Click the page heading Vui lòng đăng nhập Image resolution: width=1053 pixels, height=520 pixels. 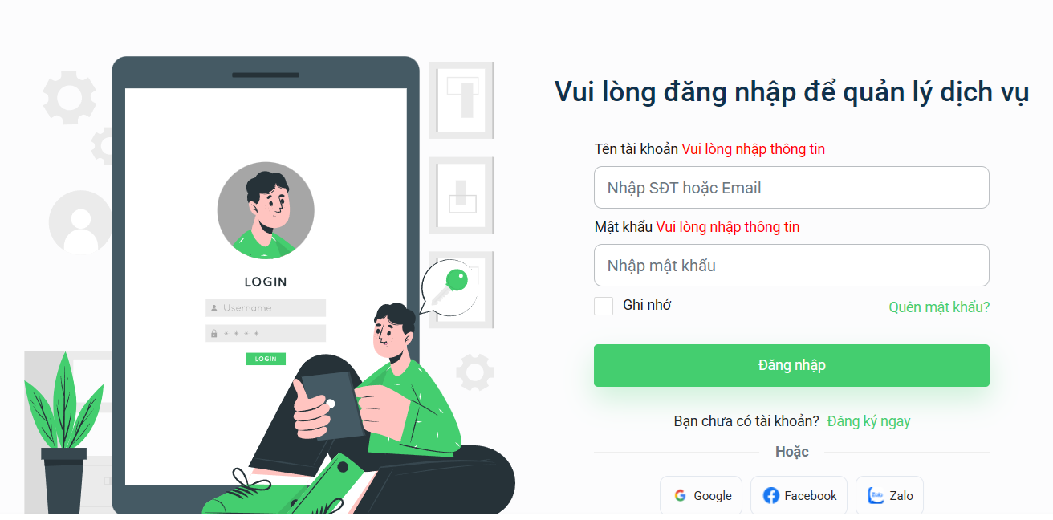(x=791, y=92)
